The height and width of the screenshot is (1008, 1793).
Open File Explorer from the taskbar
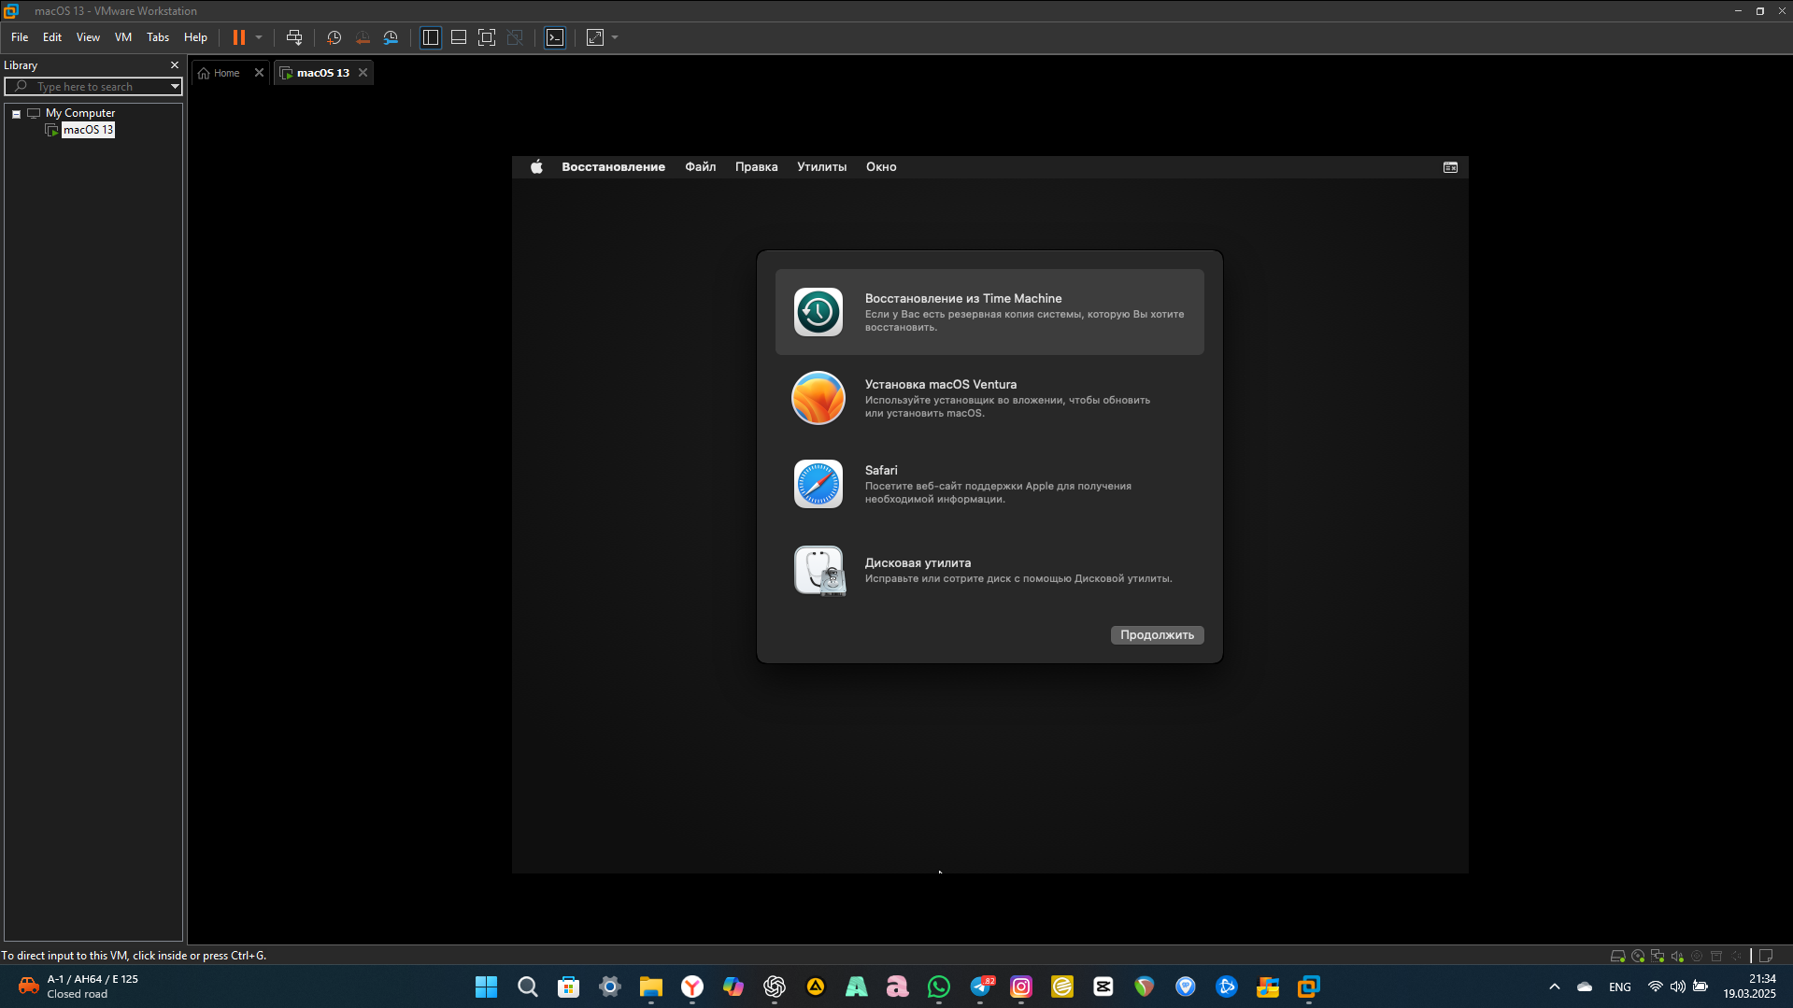[x=651, y=987]
